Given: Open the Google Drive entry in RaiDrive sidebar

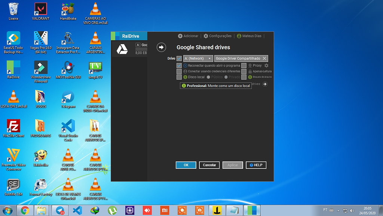Looking at the screenshot, I should point(122,49).
